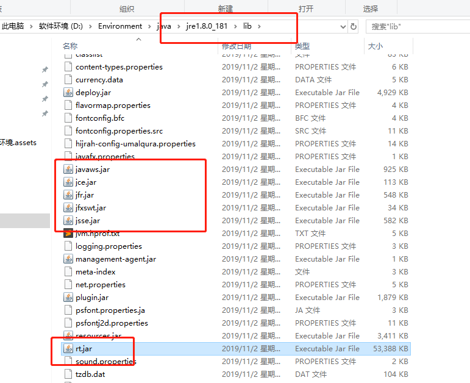This screenshot has height=383, width=470.
Task: Click the plugin.jar Java icon
Action: click(68, 297)
